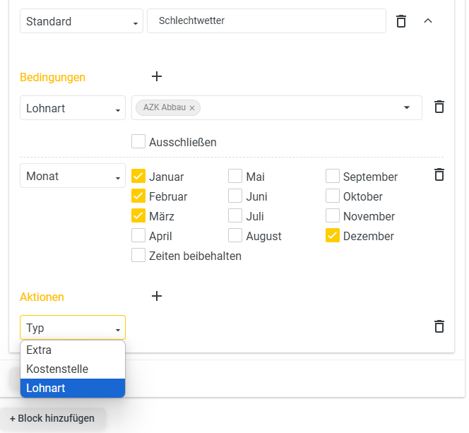Delete the Lohnart condition row
469x433 pixels.
coord(439,107)
